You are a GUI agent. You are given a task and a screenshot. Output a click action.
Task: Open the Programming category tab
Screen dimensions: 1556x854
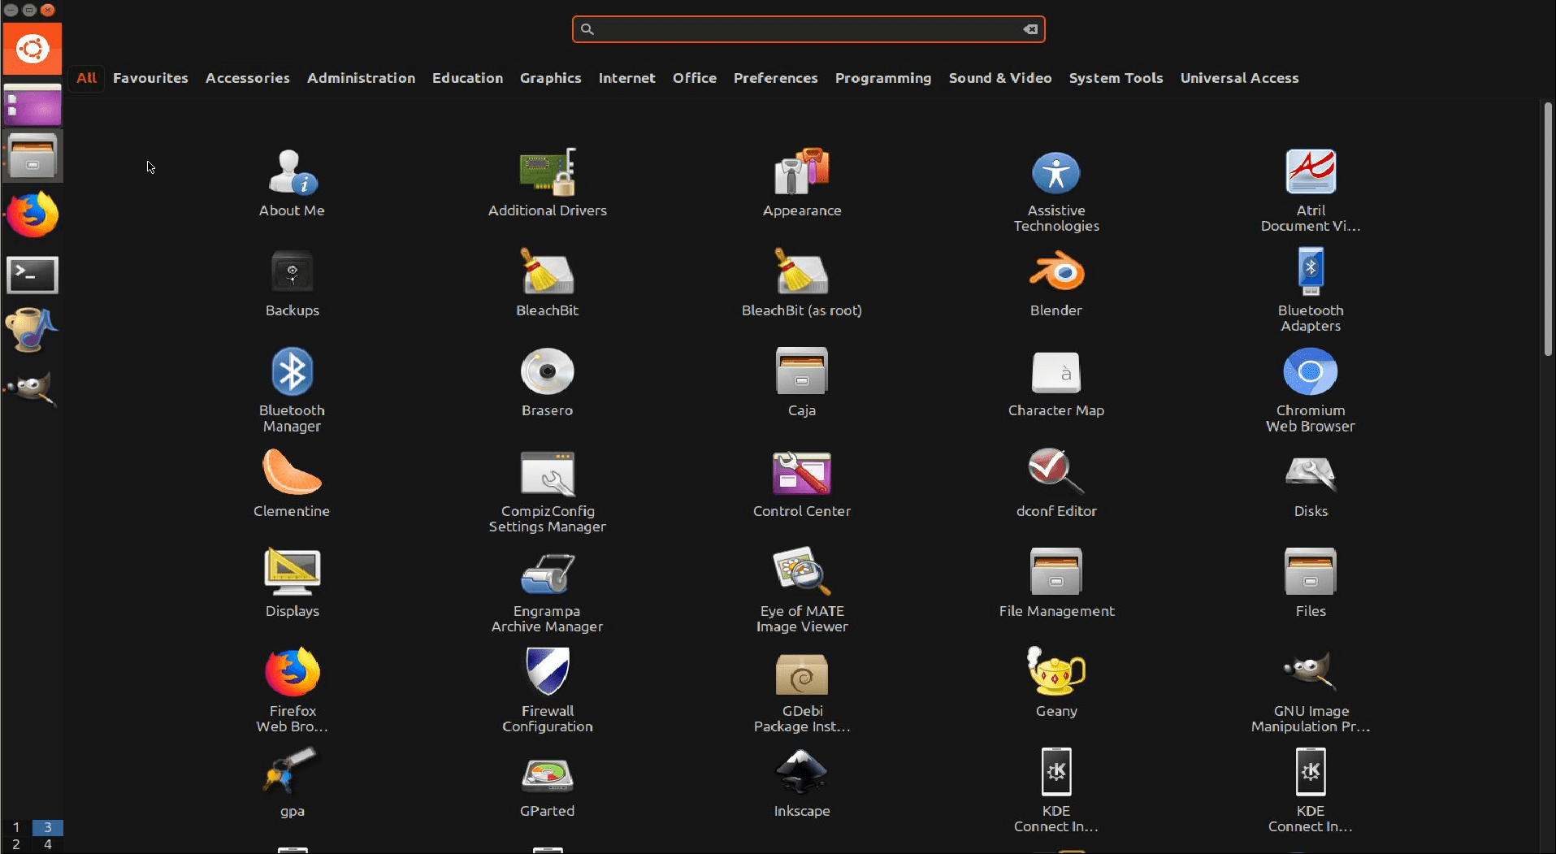(x=882, y=78)
